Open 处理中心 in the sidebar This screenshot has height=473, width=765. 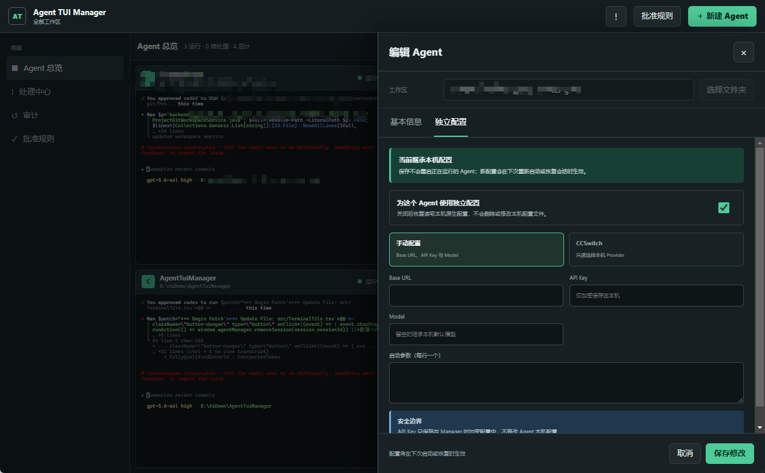(x=65, y=91)
